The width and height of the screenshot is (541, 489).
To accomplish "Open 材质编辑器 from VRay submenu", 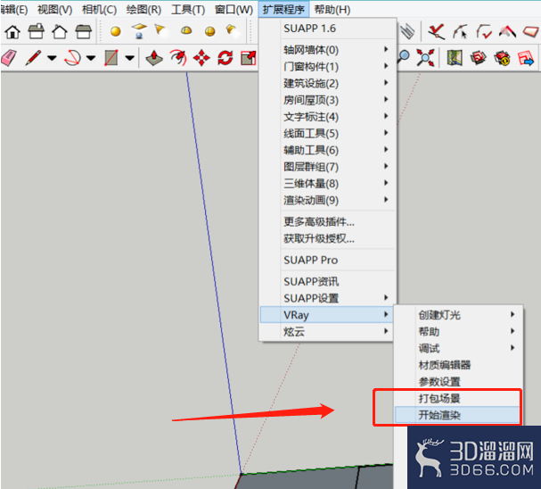I will click(458, 365).
